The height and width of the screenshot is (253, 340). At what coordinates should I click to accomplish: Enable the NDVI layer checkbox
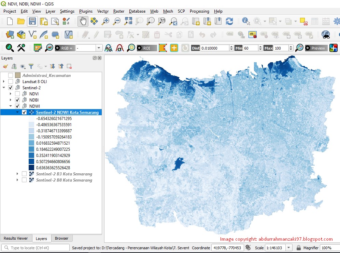[x=17, y=93]
